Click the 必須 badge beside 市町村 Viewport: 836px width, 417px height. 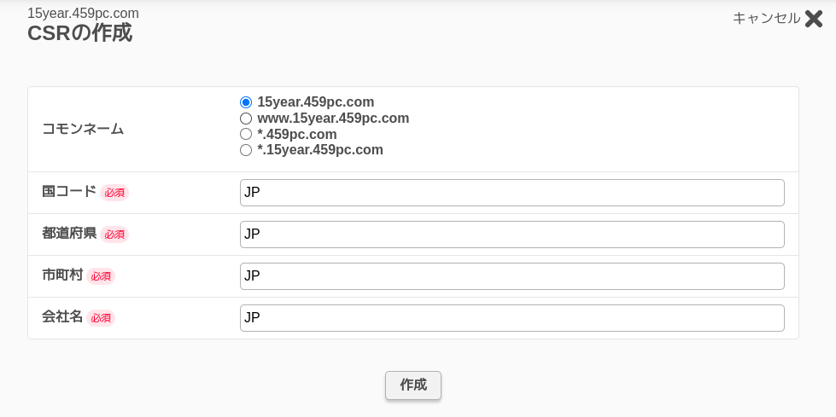(x=101, y=276)
